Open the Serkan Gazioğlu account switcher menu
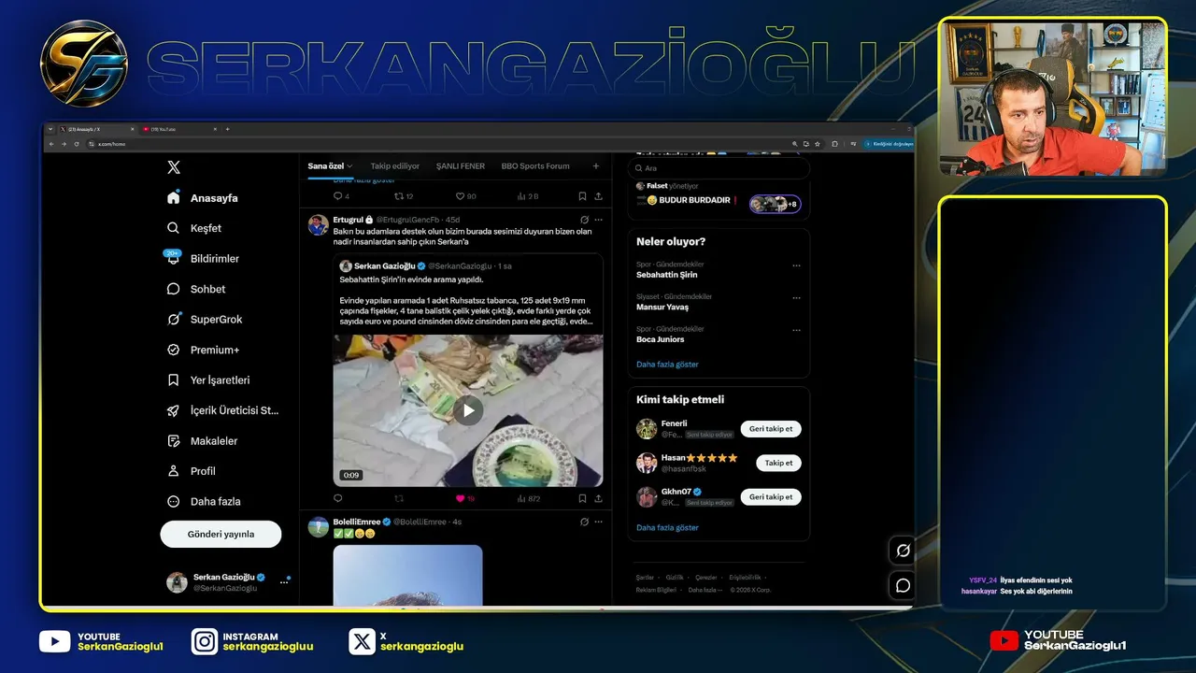The width and height of the screenshot is (1196, 673). (228, 582)
